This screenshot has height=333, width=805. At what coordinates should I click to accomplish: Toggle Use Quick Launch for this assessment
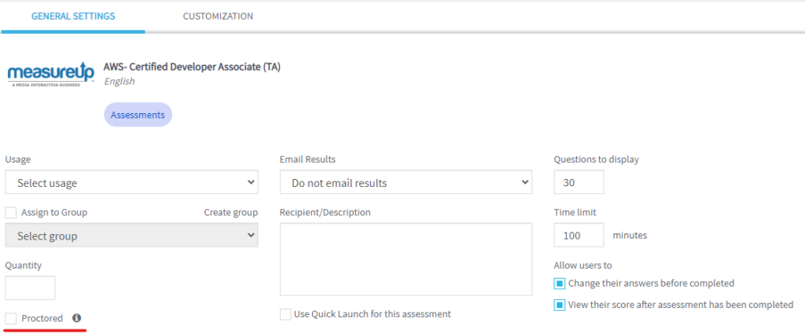click(x=285, y=314)
